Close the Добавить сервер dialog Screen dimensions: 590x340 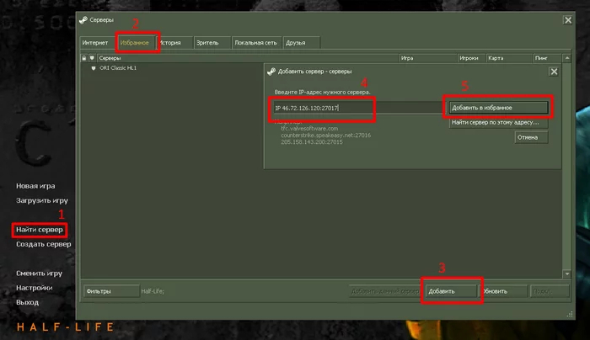click(554, 72)
